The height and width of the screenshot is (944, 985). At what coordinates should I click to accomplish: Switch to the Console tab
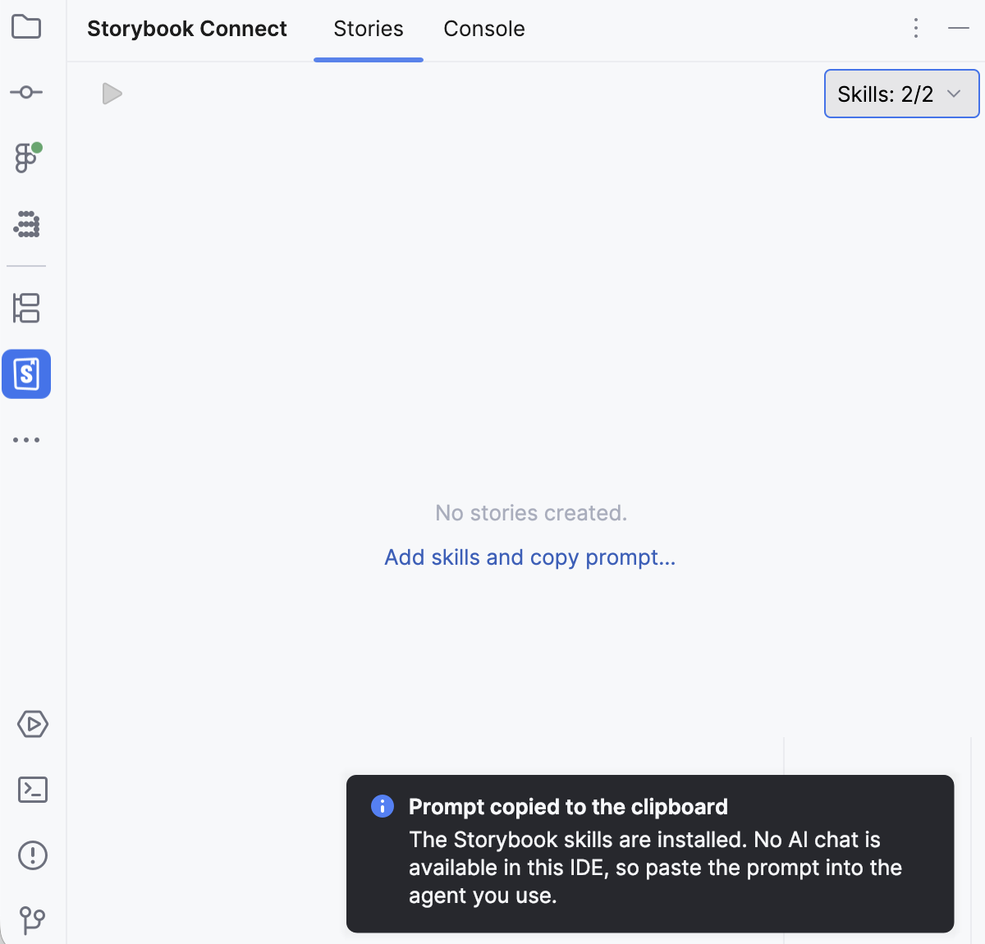click(484, 30)
